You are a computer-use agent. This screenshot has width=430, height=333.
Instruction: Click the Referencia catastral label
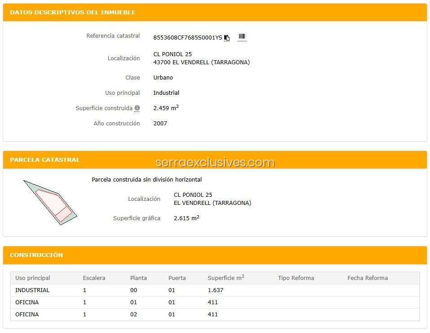113,36
